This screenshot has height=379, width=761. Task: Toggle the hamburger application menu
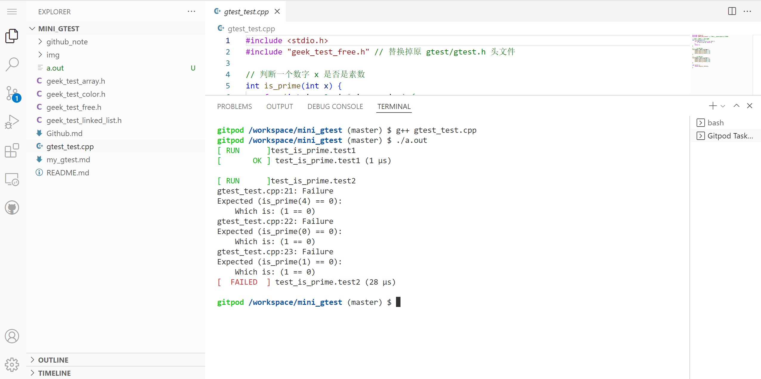tap(12, 12)
